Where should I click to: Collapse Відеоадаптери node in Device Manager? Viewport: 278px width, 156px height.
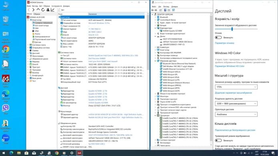tap(155, 28)
